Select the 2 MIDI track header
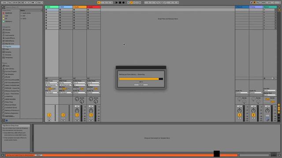The height and width of the screenshot is (158, 282). pos(66,7)
